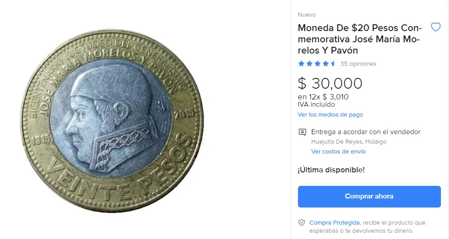This screenshot has height=239, width=449.
Task: Click the Nuevo condition label
Action: [307, 15]
